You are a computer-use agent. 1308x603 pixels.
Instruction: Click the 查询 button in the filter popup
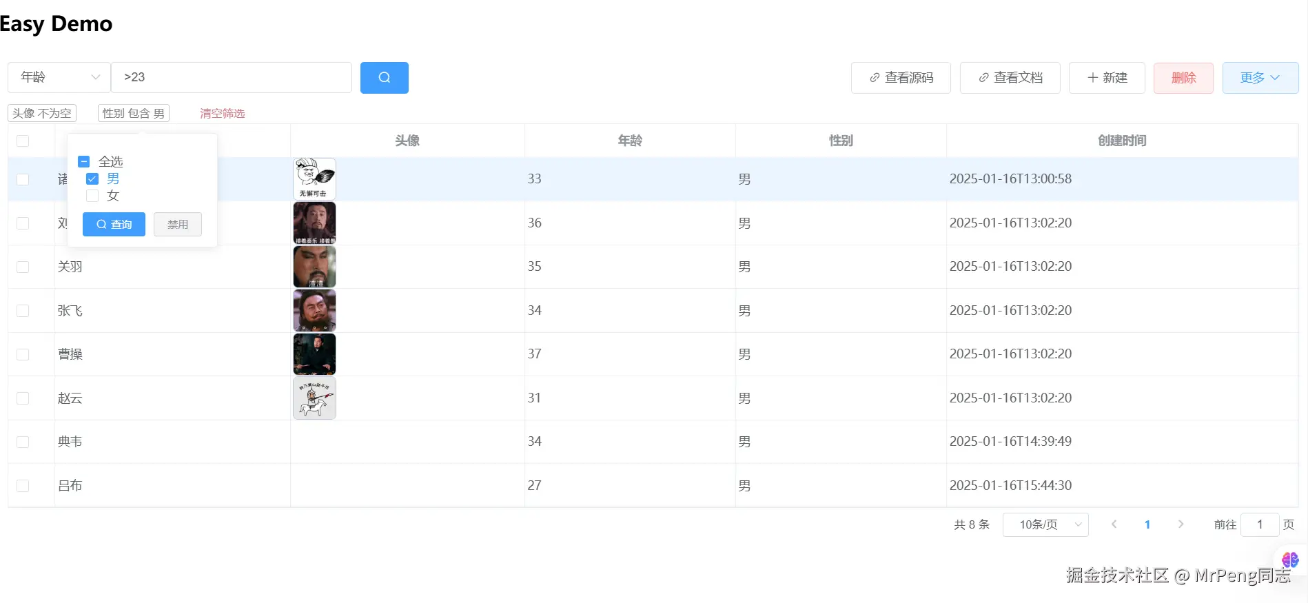point(114,224)
